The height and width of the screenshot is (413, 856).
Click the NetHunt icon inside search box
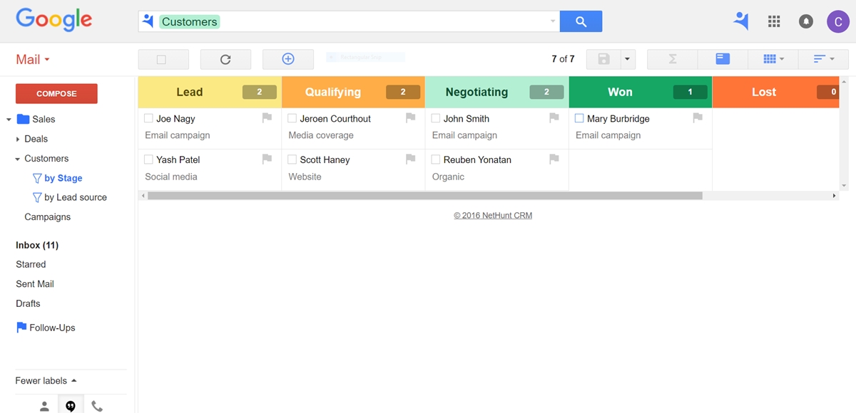(148, 21)
